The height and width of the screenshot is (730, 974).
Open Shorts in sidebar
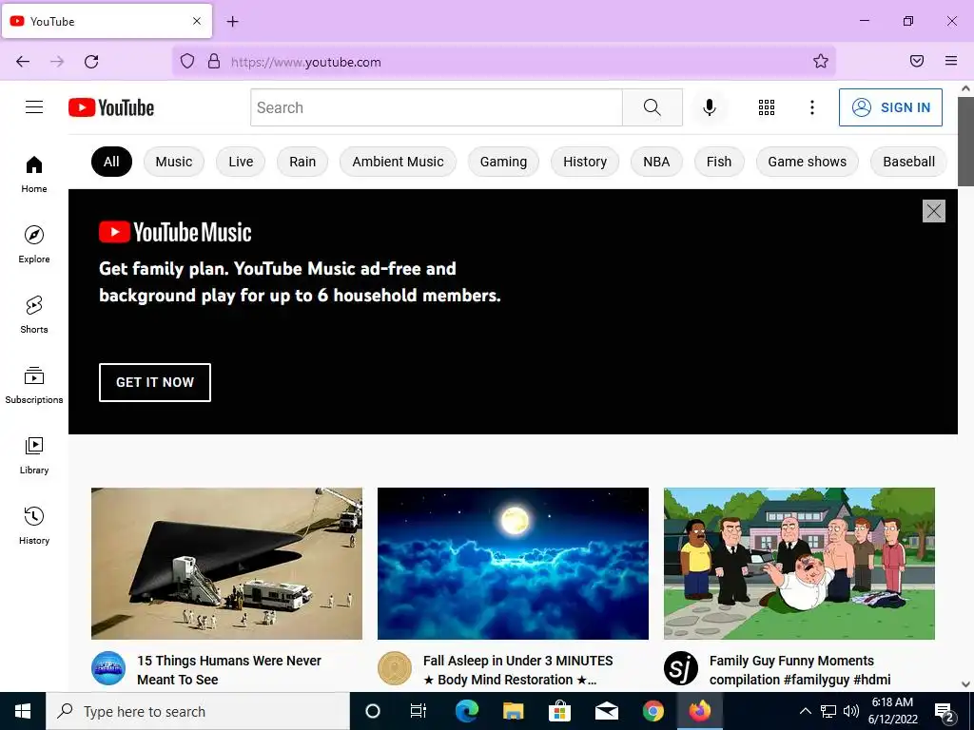[x=34, y=315]
